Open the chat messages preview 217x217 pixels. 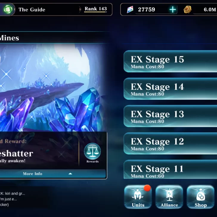tap(13, 199)
